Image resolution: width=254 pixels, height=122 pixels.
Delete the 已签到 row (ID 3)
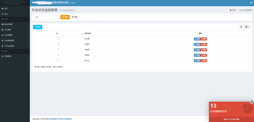point(204,50)
